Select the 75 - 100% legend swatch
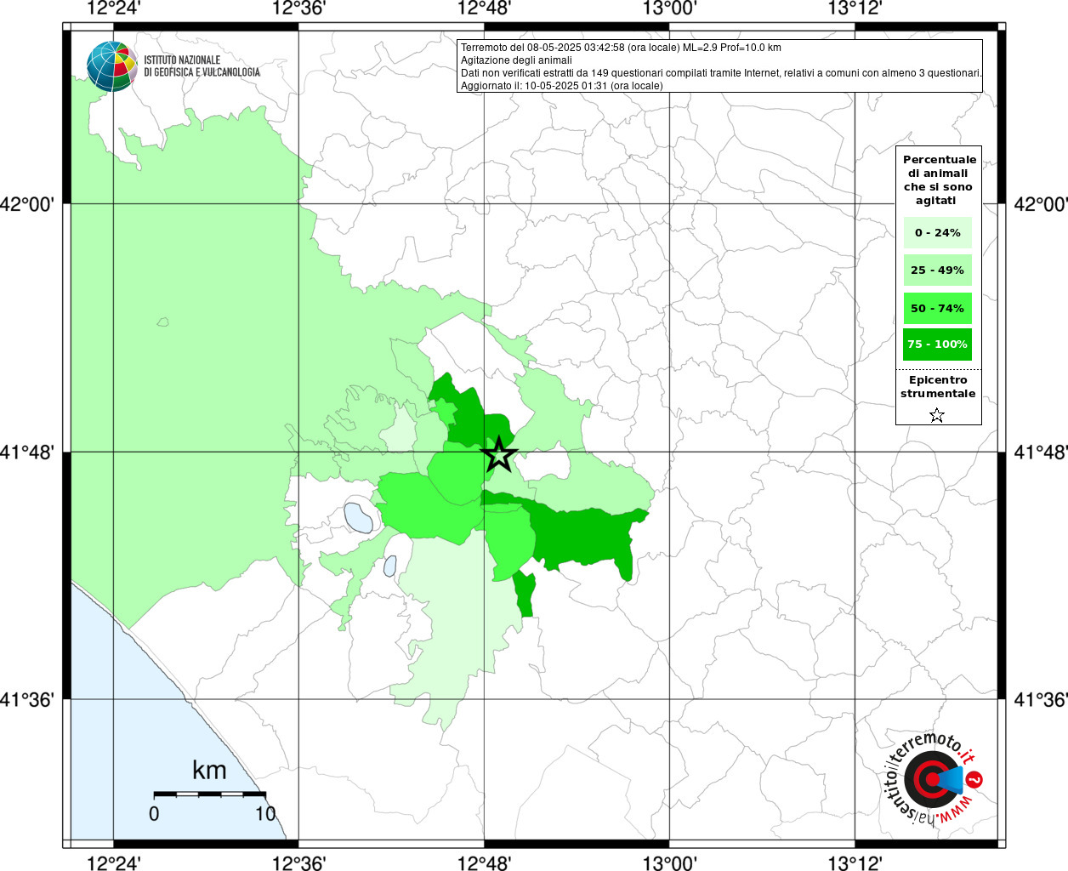The height and width of the screenshot is (871, 1068). 937,344
